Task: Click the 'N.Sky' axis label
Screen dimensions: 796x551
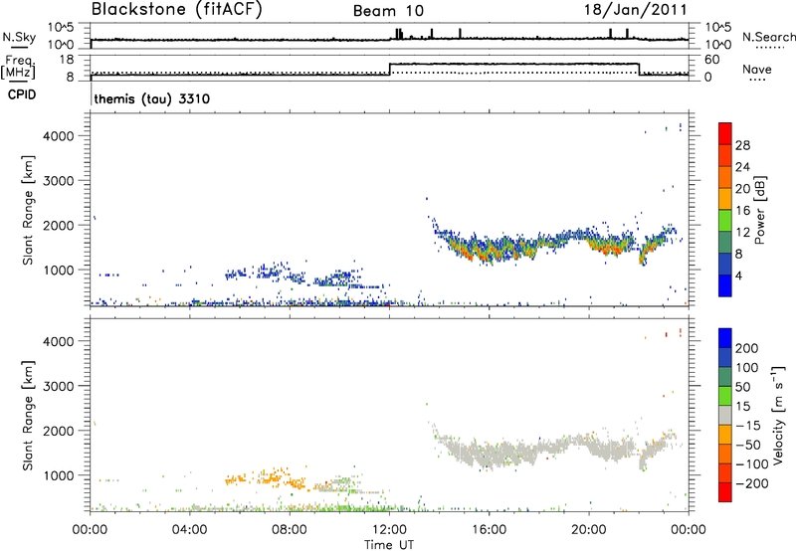Action: pyautogui.click(x=19, y=37)
